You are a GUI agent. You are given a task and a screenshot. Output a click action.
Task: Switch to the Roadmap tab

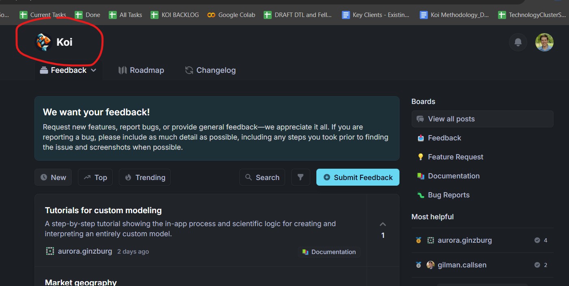[141, 70]
